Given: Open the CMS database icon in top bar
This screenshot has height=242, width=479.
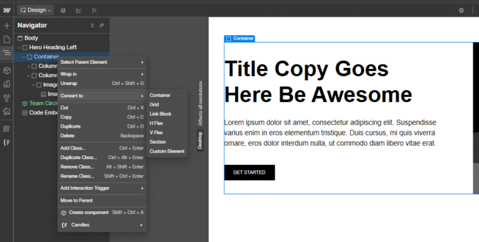Looking at the screenshot, I should [x=63, y=10].
